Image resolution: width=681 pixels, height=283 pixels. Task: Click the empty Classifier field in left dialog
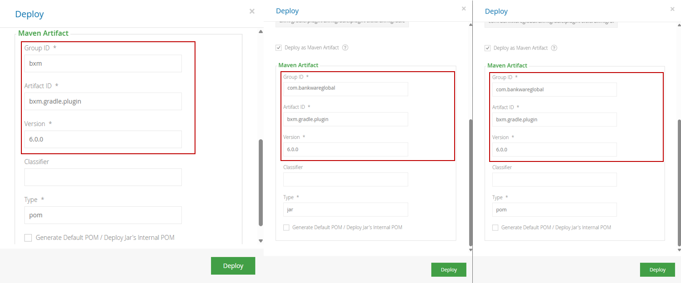tap(103, 177)
